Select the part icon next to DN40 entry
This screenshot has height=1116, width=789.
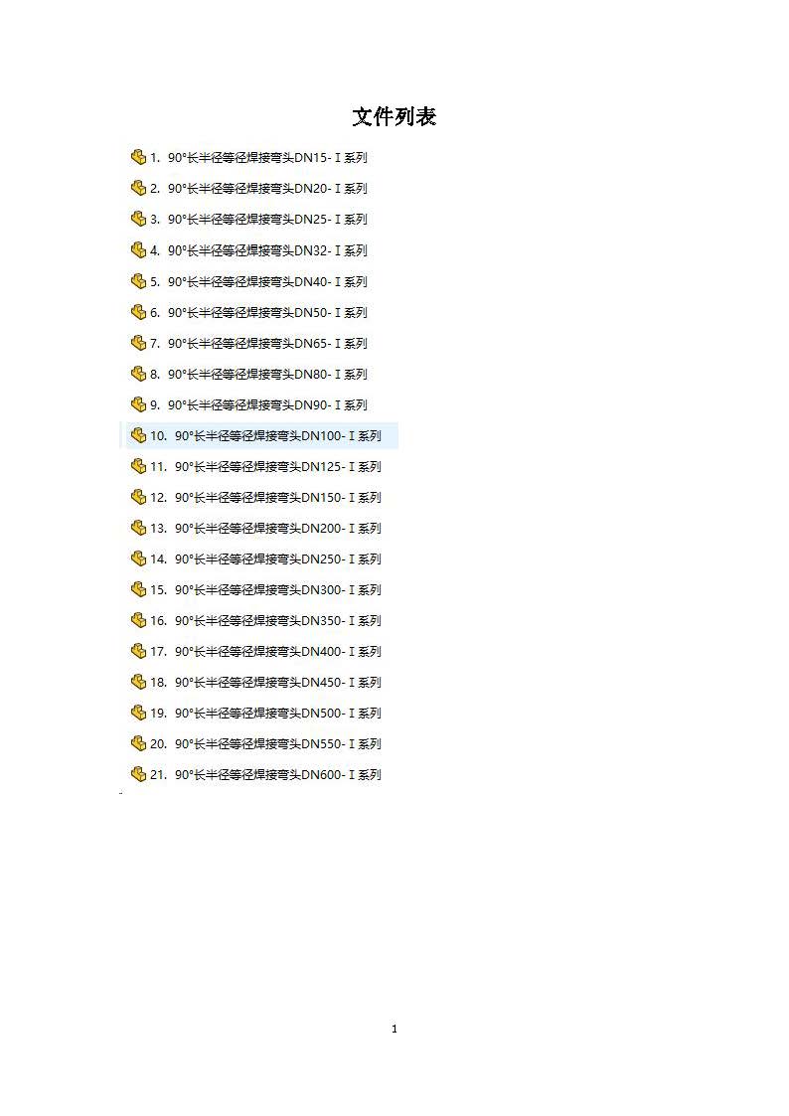(x=139, y=281)
